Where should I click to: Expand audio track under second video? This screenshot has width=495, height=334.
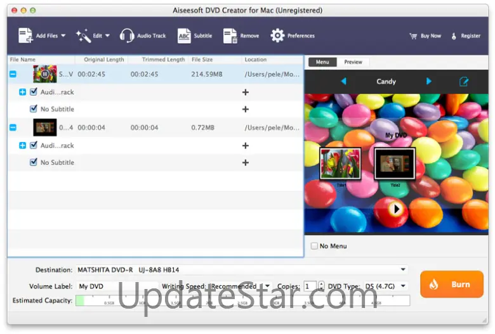22,145
